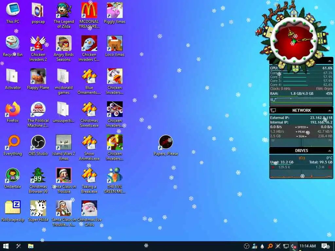This screenshot has width=335, height=251.
Task: Click the External IP value 23.162.8.118
Action: click(x=321, y=118)
